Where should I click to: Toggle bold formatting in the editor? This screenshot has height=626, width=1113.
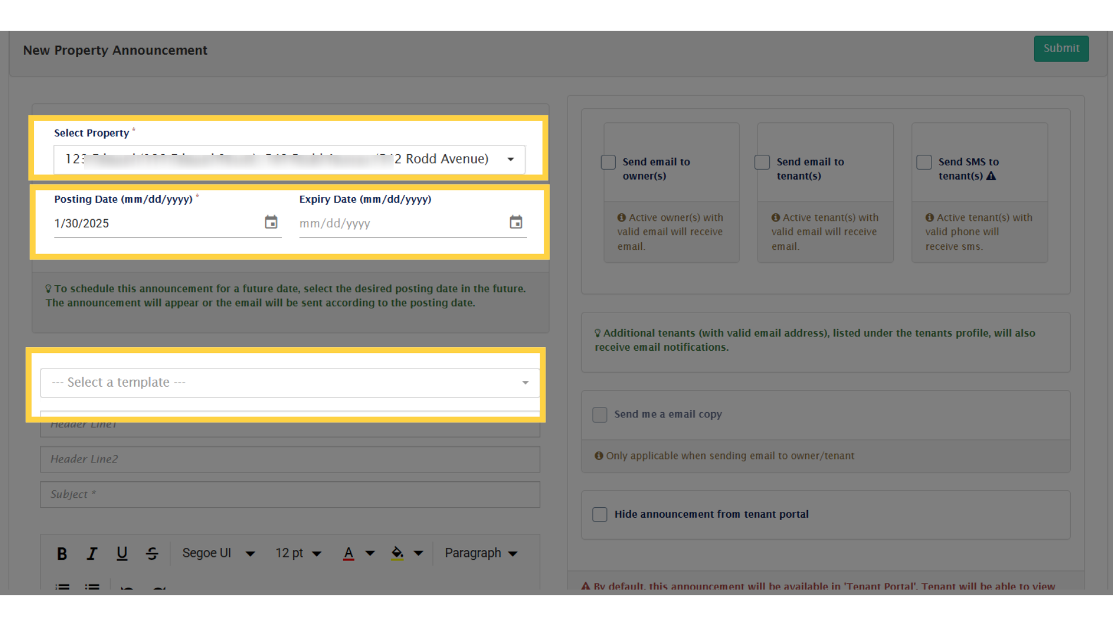coord(62,554)
